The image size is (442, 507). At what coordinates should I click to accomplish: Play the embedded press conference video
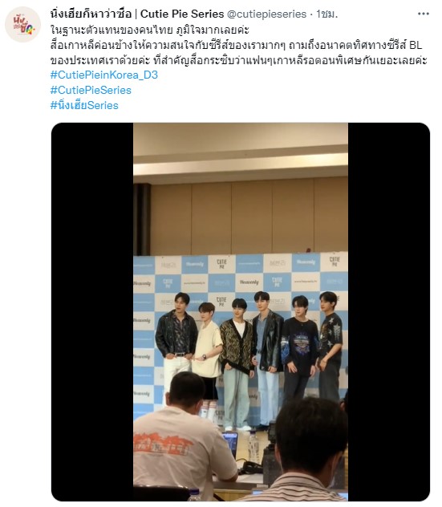point(241,312)
